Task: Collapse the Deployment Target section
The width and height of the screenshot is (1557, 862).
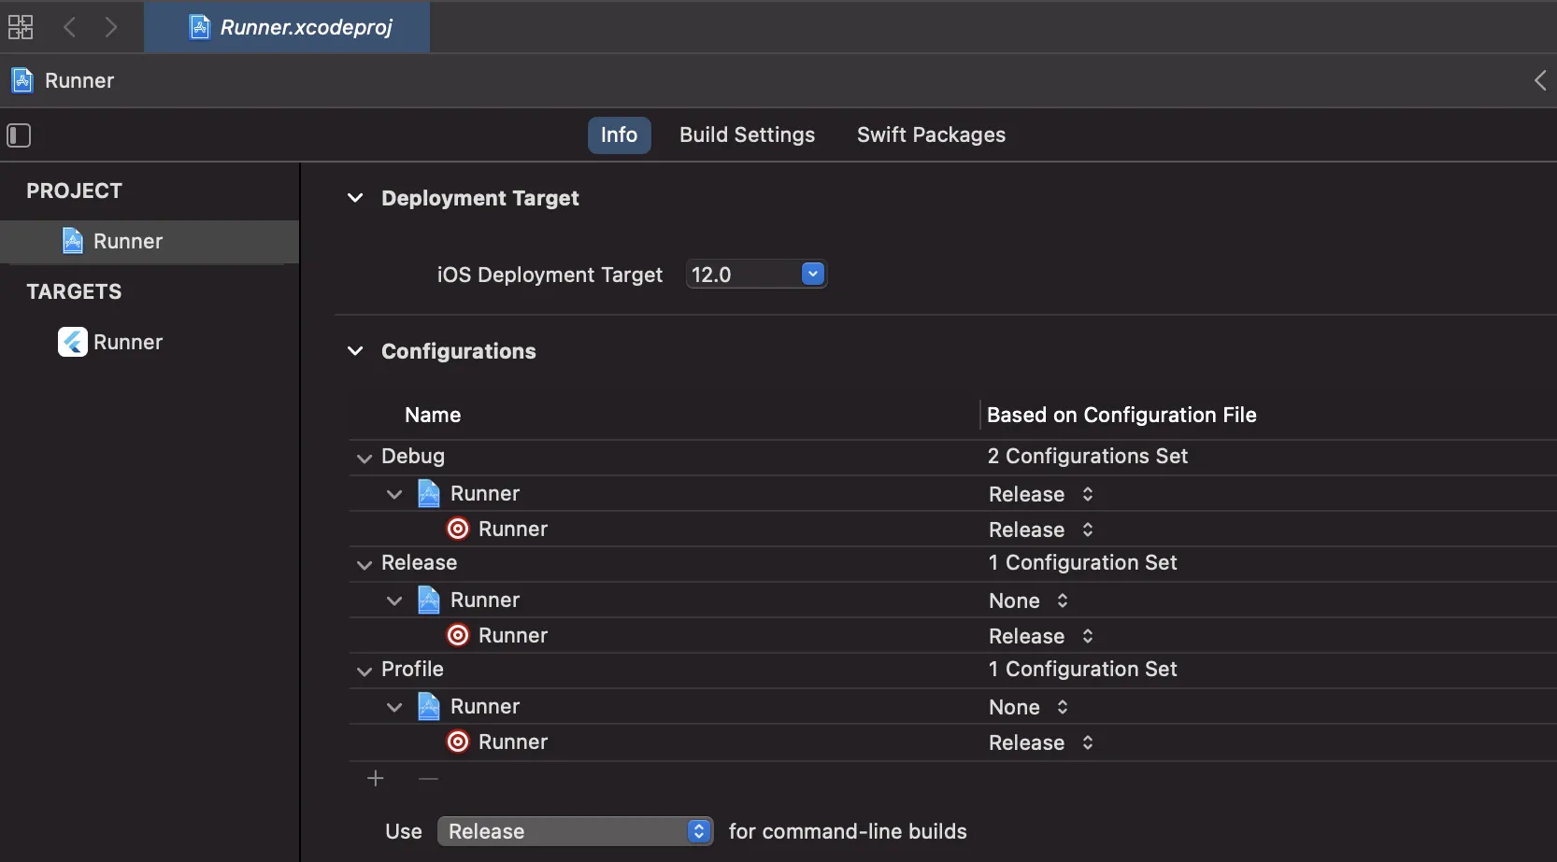Action: coord(355,198)
